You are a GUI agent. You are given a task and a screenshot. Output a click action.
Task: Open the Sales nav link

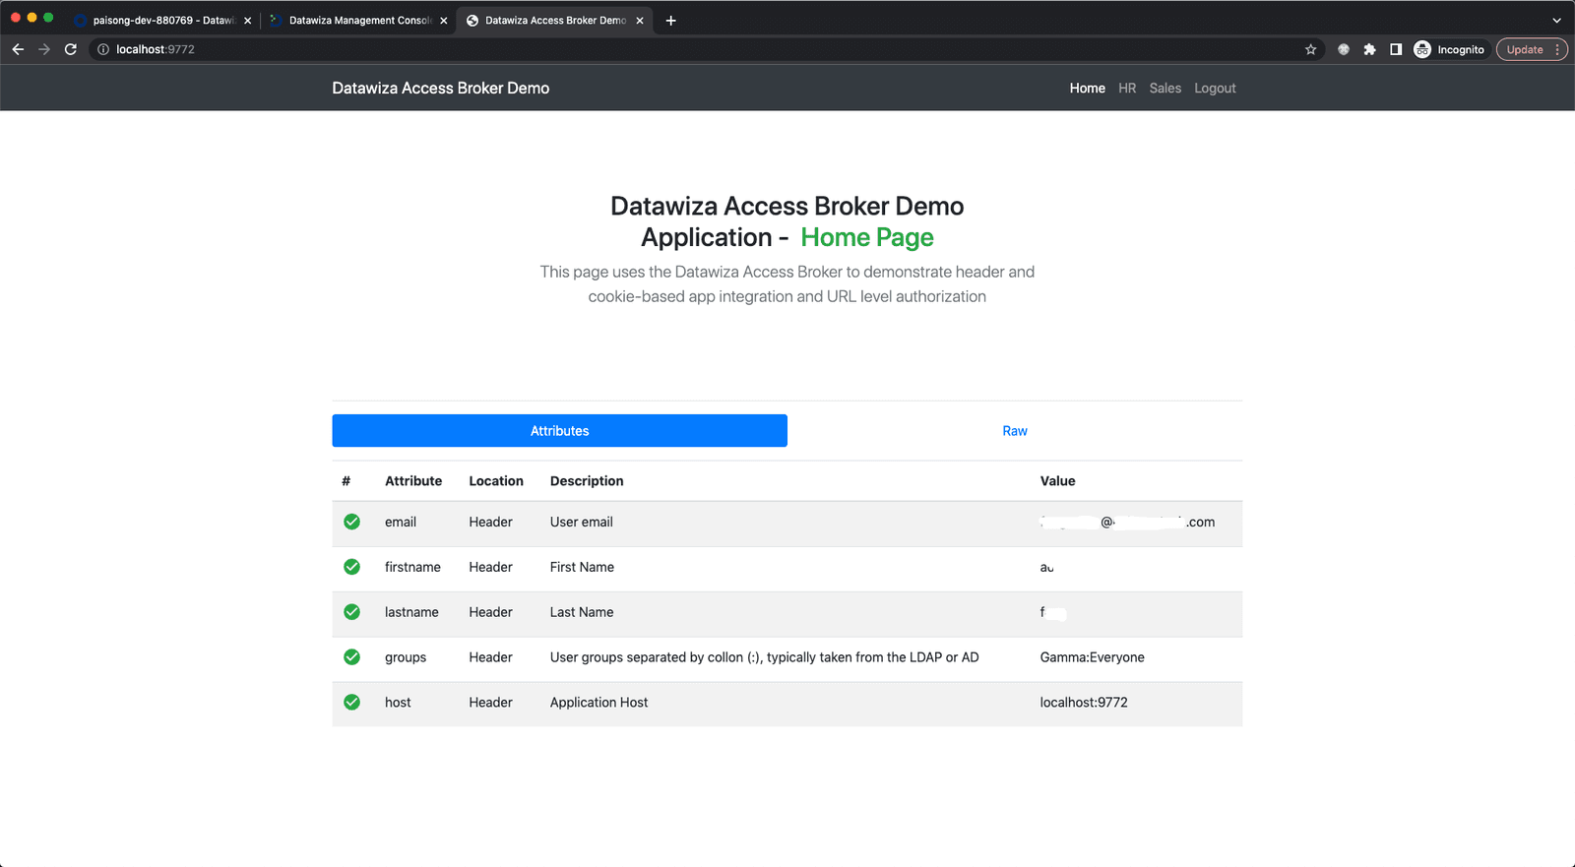click(1165, 89)
